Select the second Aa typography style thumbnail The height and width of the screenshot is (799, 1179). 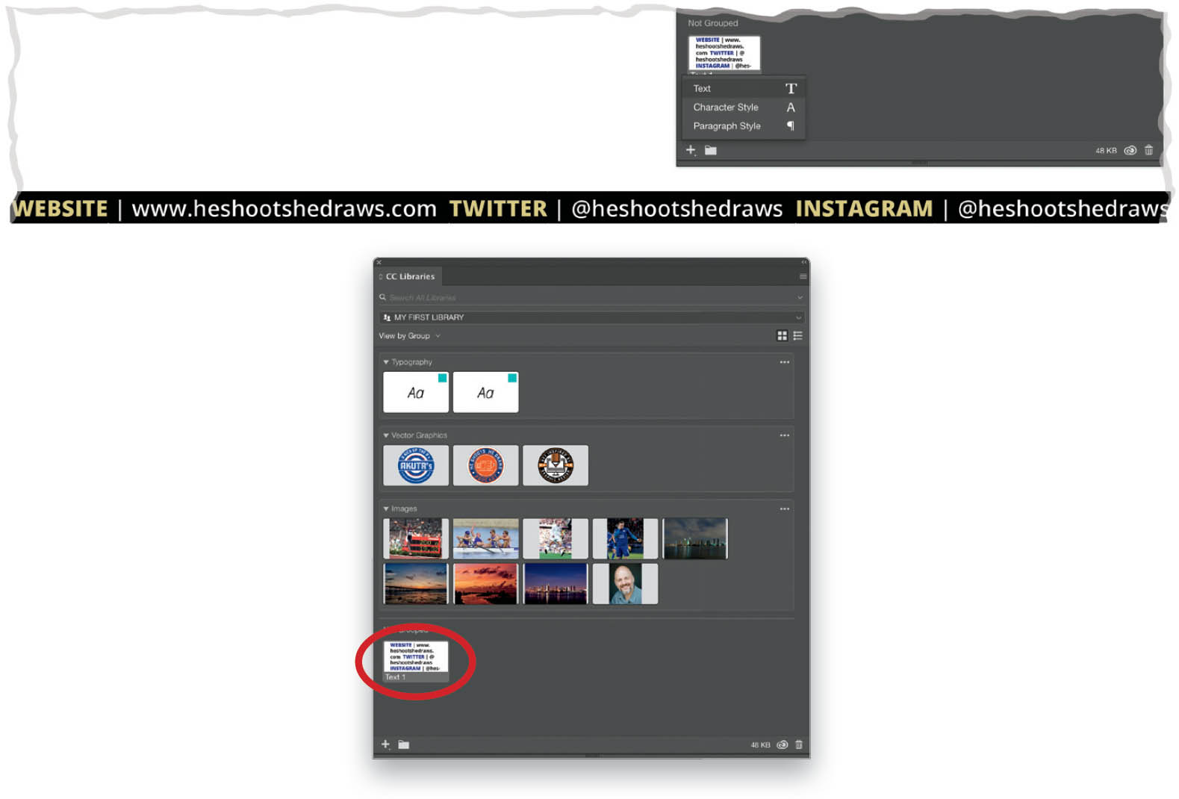tap(485, 392)
